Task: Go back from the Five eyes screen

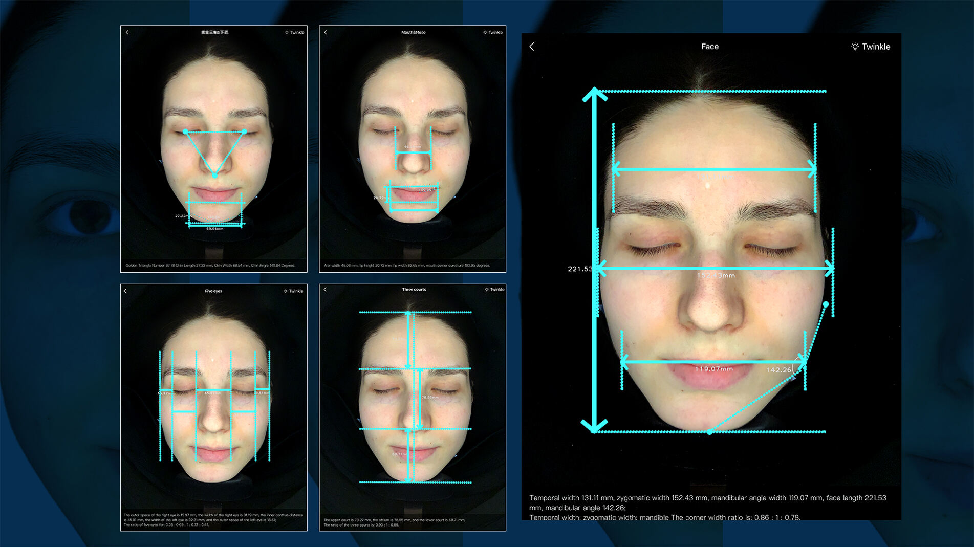Action: pyautogui.click(x=125, y=291)
